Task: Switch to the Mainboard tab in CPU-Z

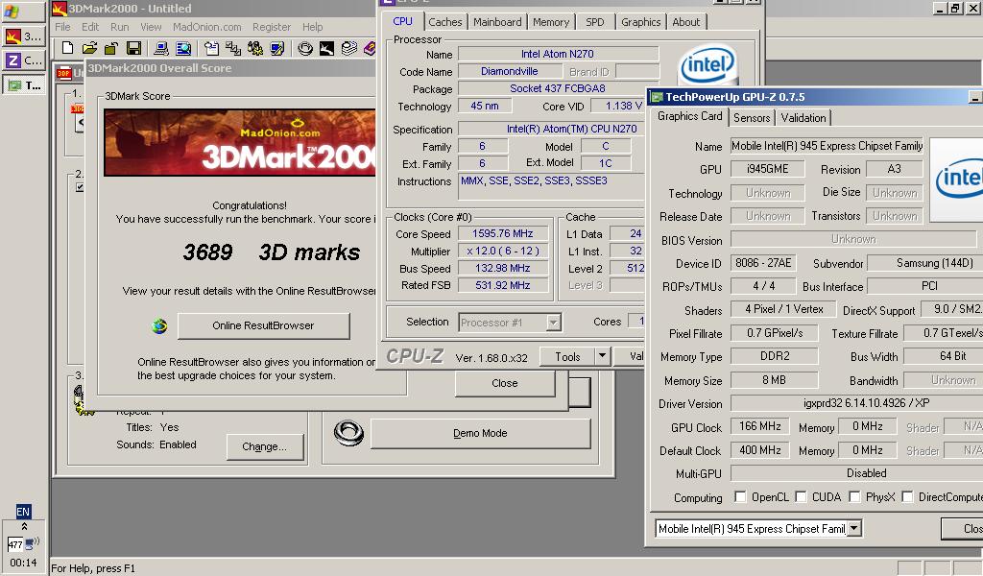Action: point(497,22)
